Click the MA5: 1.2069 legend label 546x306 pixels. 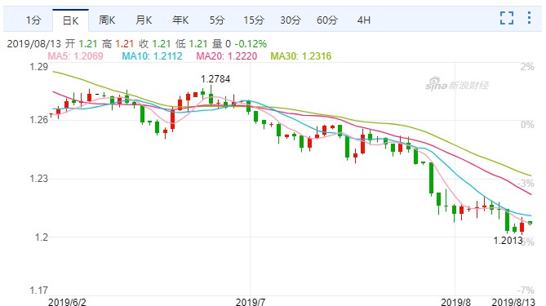pyautogui.click(x=76, y=55)
